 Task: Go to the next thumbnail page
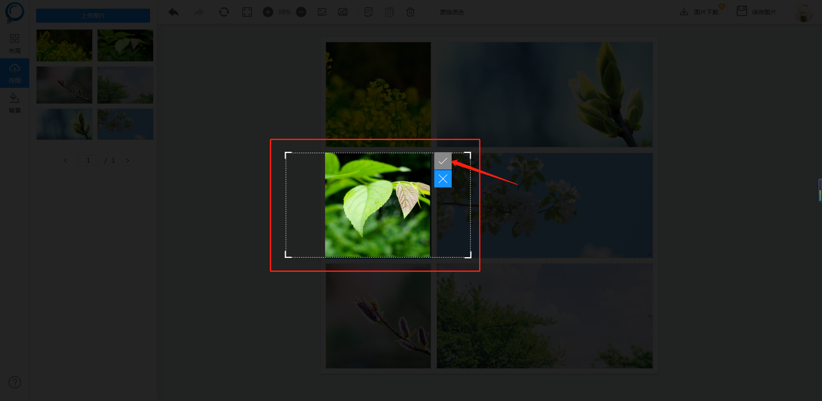tap(127, 160)
